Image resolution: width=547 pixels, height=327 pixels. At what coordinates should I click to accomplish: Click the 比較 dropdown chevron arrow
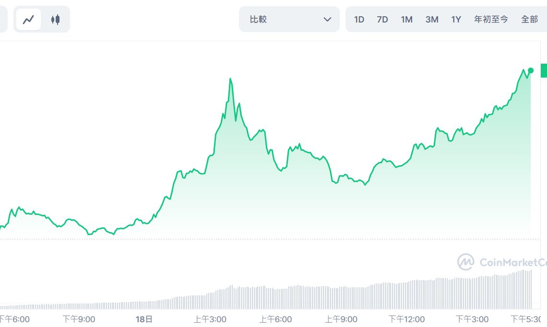click(328, 20)
